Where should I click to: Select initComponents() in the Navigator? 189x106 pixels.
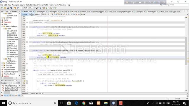pyautogui.click(x=11, y=86)
